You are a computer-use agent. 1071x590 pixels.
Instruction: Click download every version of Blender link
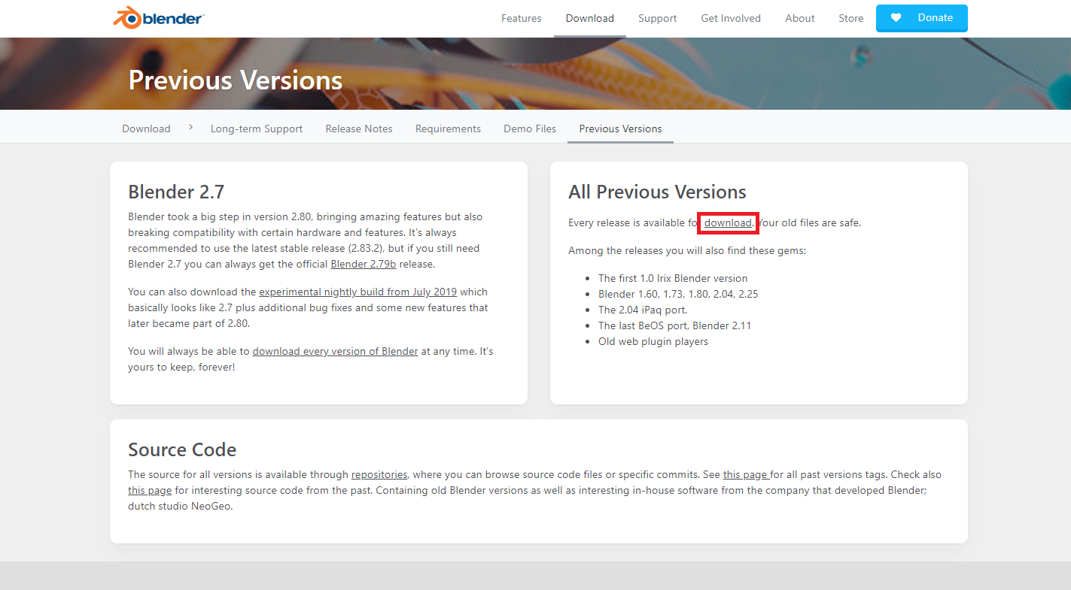coord(336,351)
